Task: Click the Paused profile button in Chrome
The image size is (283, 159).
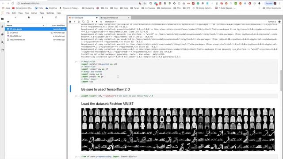Action: click(x=271, y=4)
